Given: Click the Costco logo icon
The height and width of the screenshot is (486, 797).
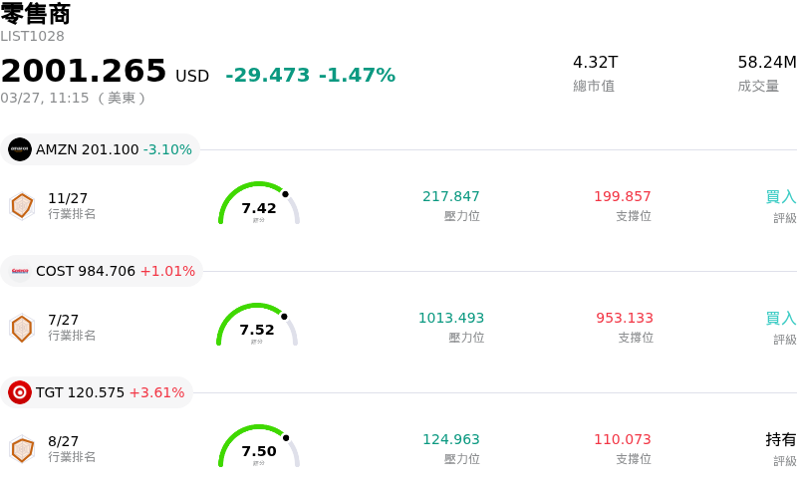Looking at the screenshot, I should (20, 271).
